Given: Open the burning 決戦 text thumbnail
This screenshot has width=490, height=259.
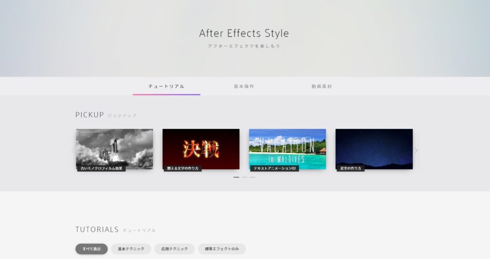Looking at the screenshot, I should coord(201,146).
